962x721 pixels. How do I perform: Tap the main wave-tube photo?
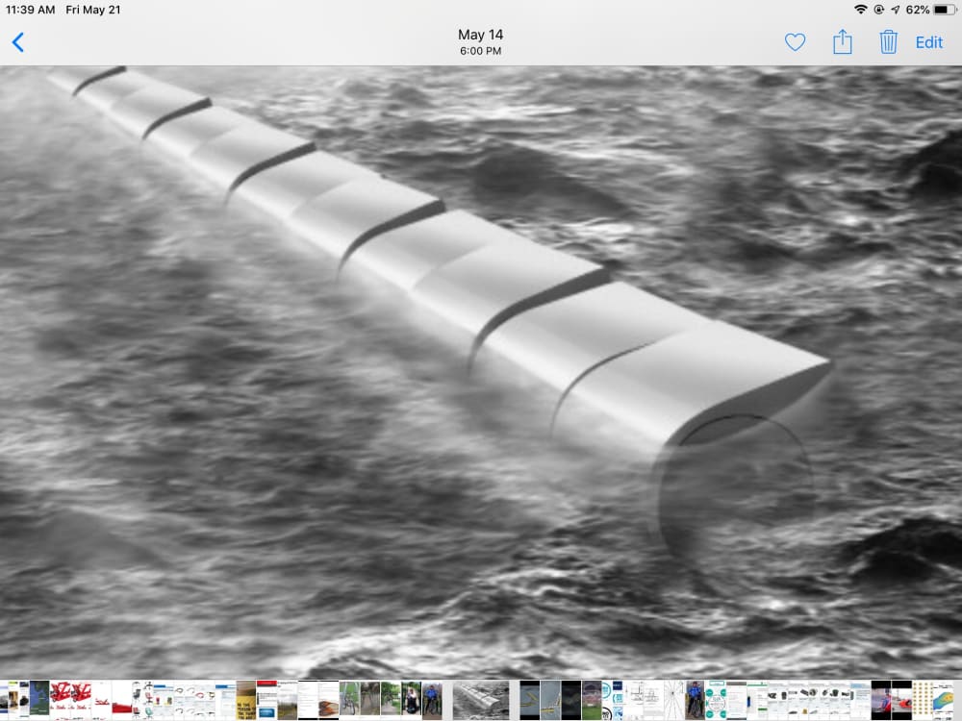481,372
